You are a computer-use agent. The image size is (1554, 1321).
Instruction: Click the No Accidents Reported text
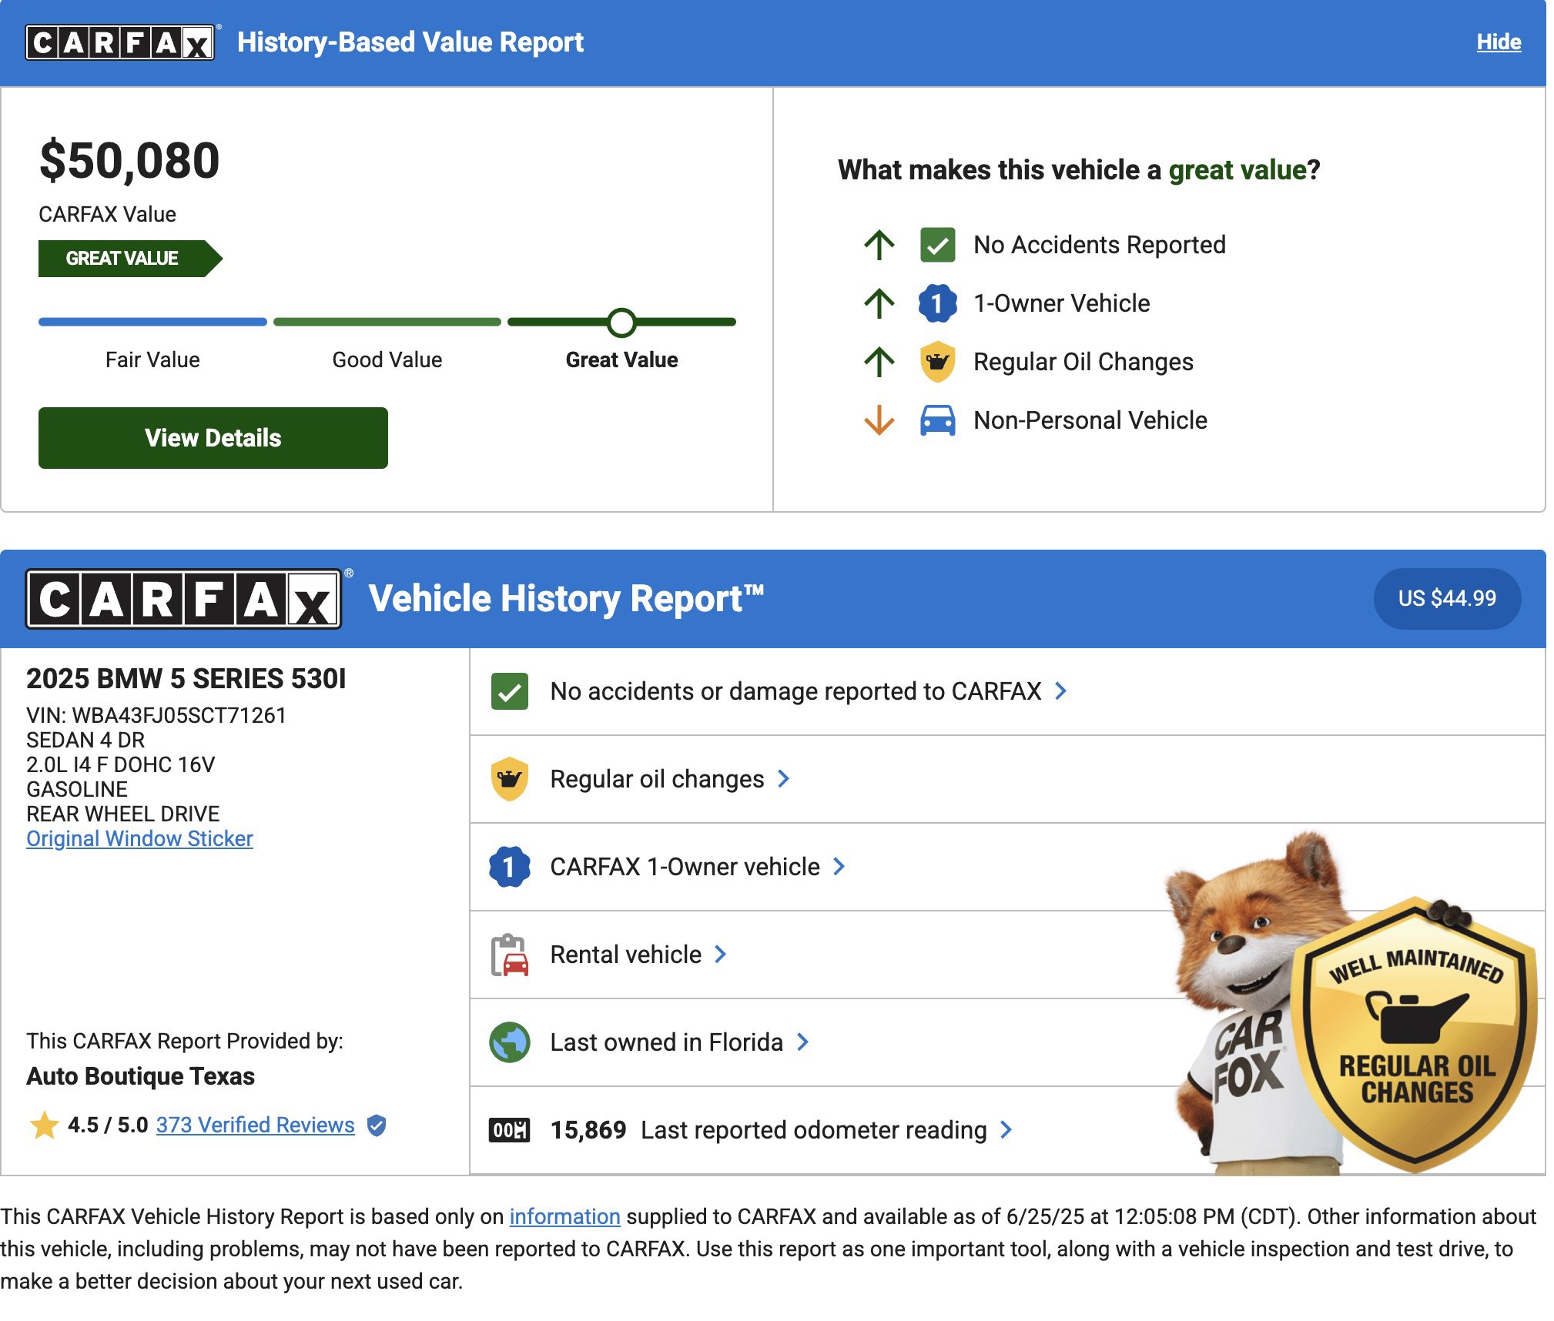point(1100,245)
